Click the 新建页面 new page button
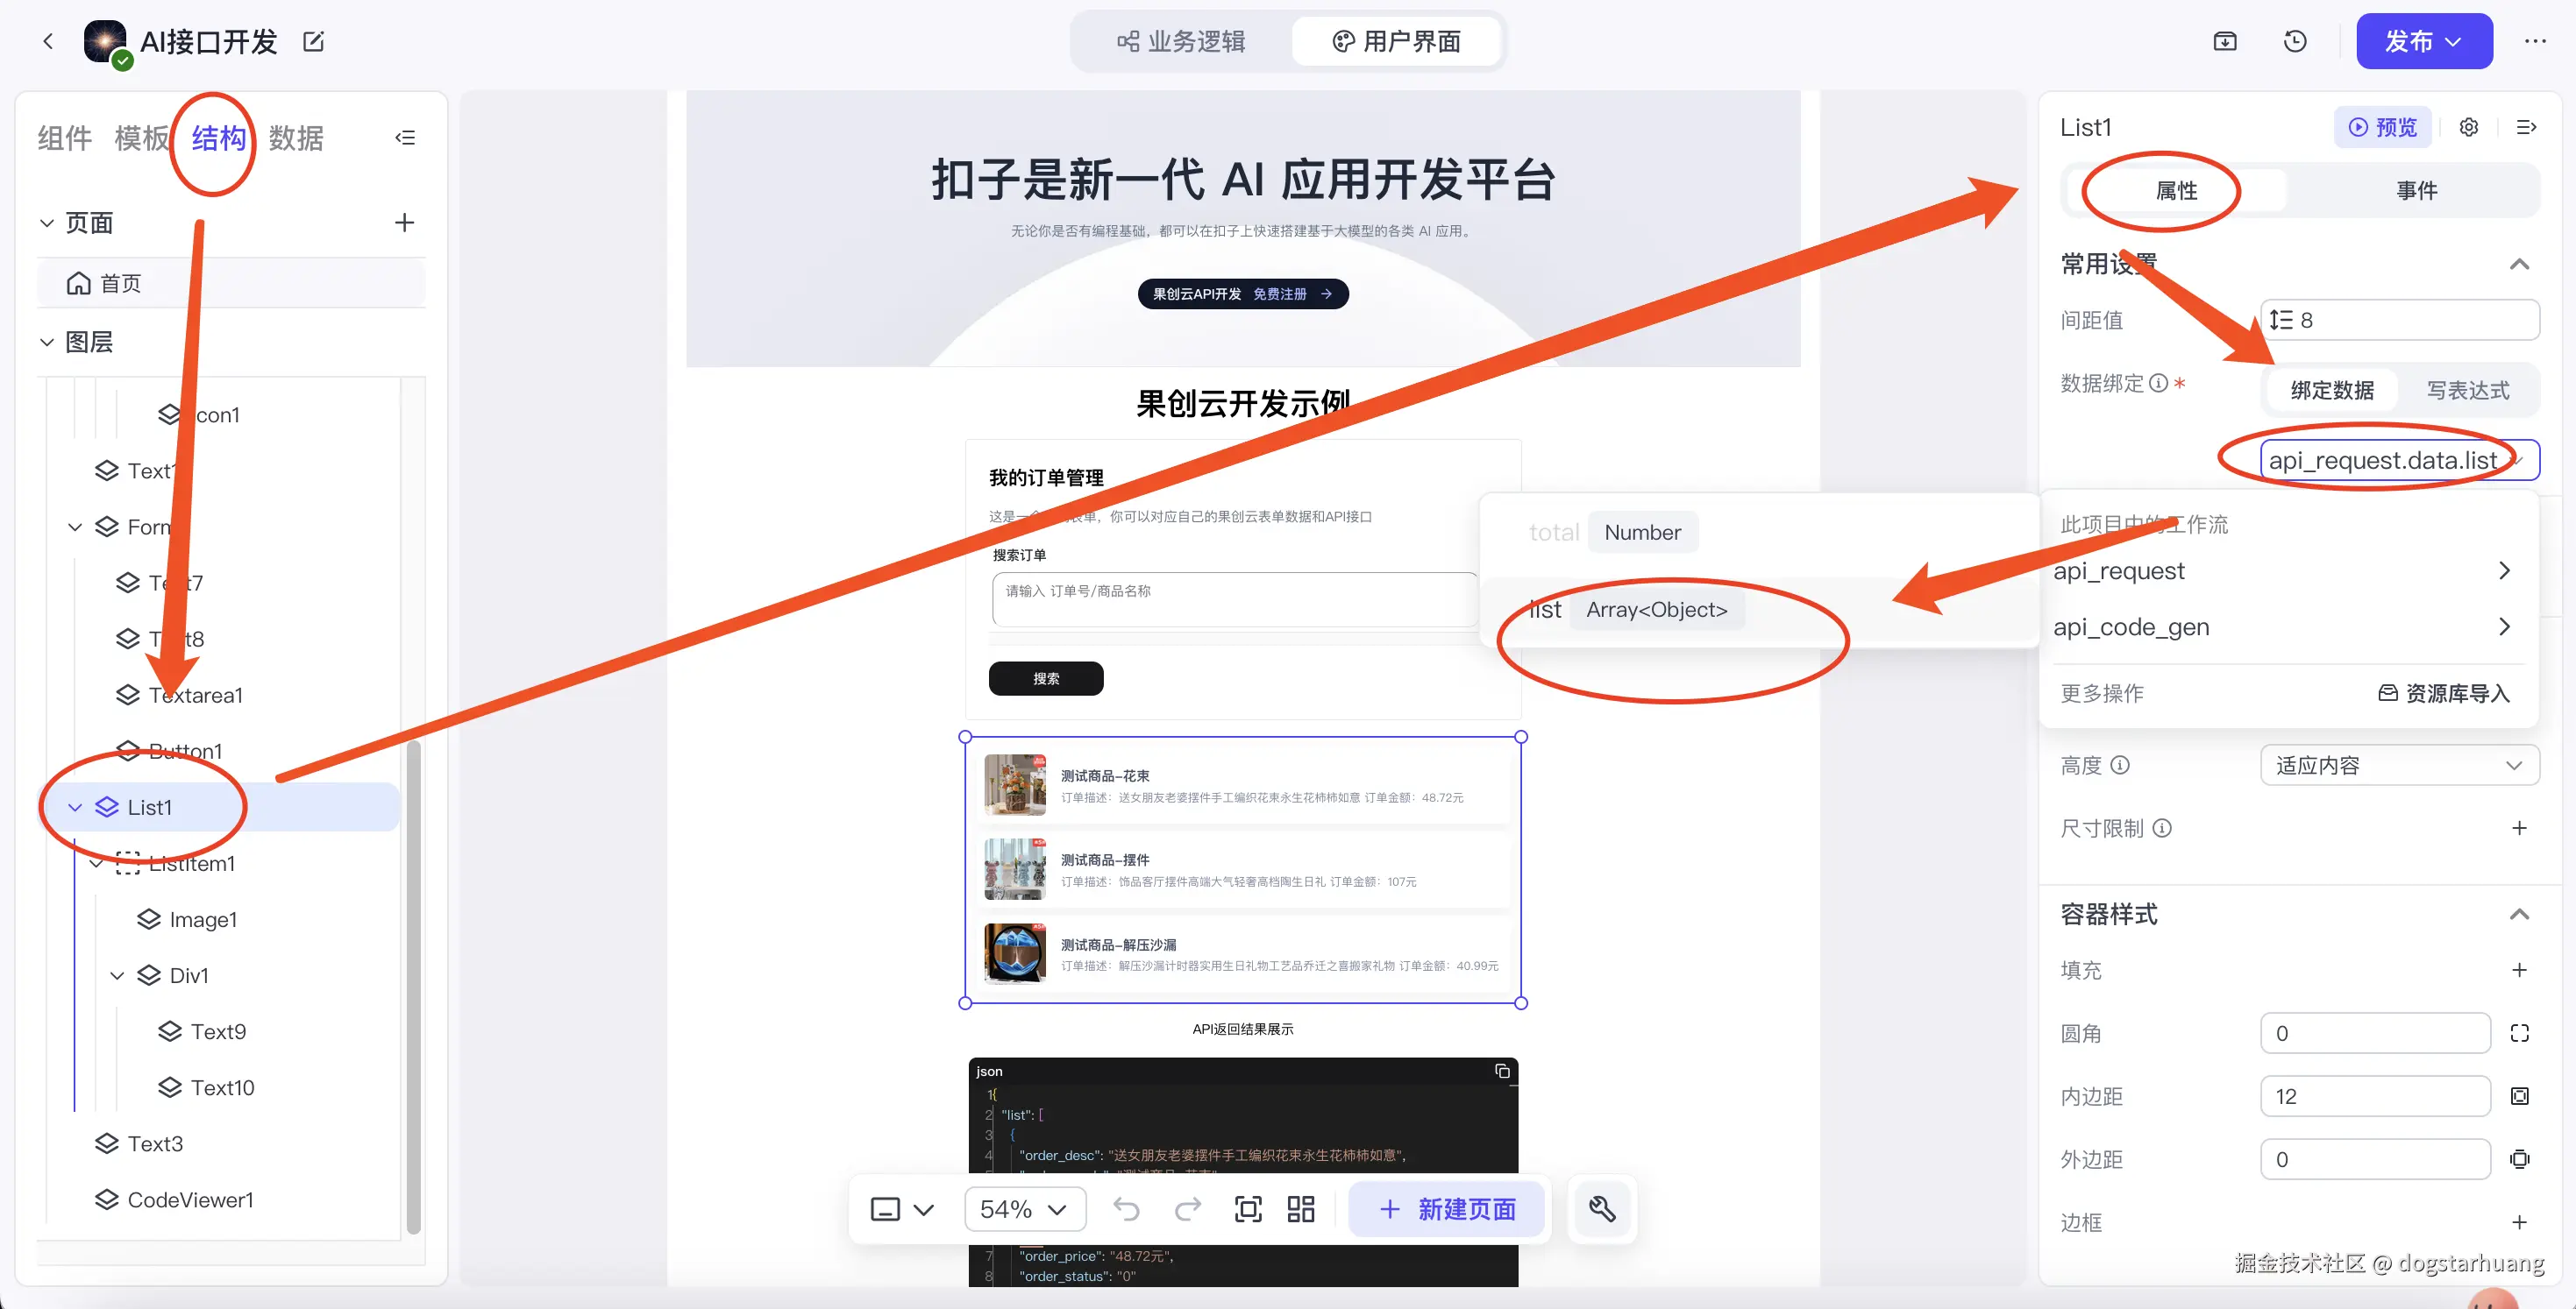 1447,1209
